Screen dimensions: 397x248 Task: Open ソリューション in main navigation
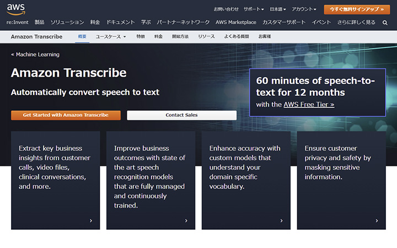[x=67, y=22]
